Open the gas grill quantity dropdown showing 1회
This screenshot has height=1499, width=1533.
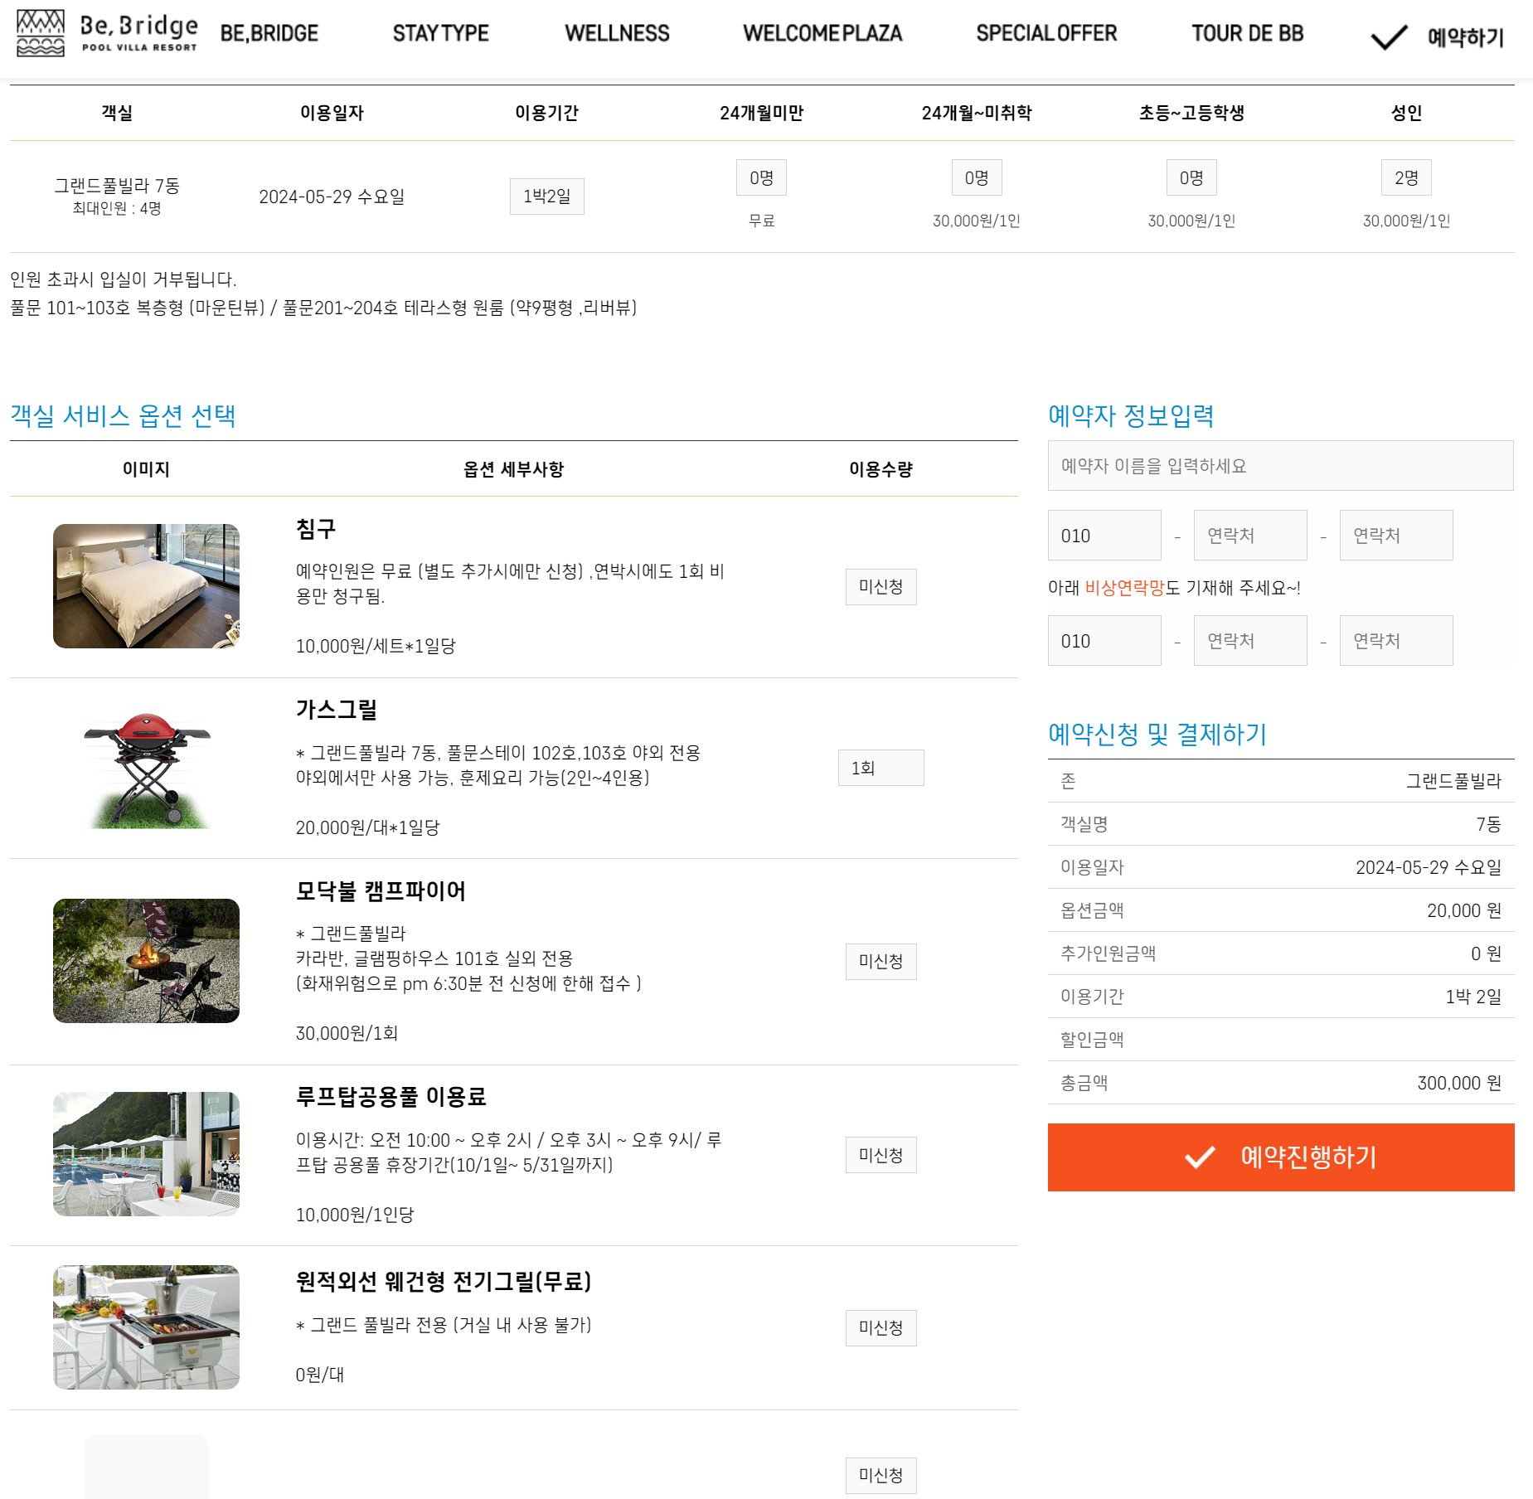(881, 768)
